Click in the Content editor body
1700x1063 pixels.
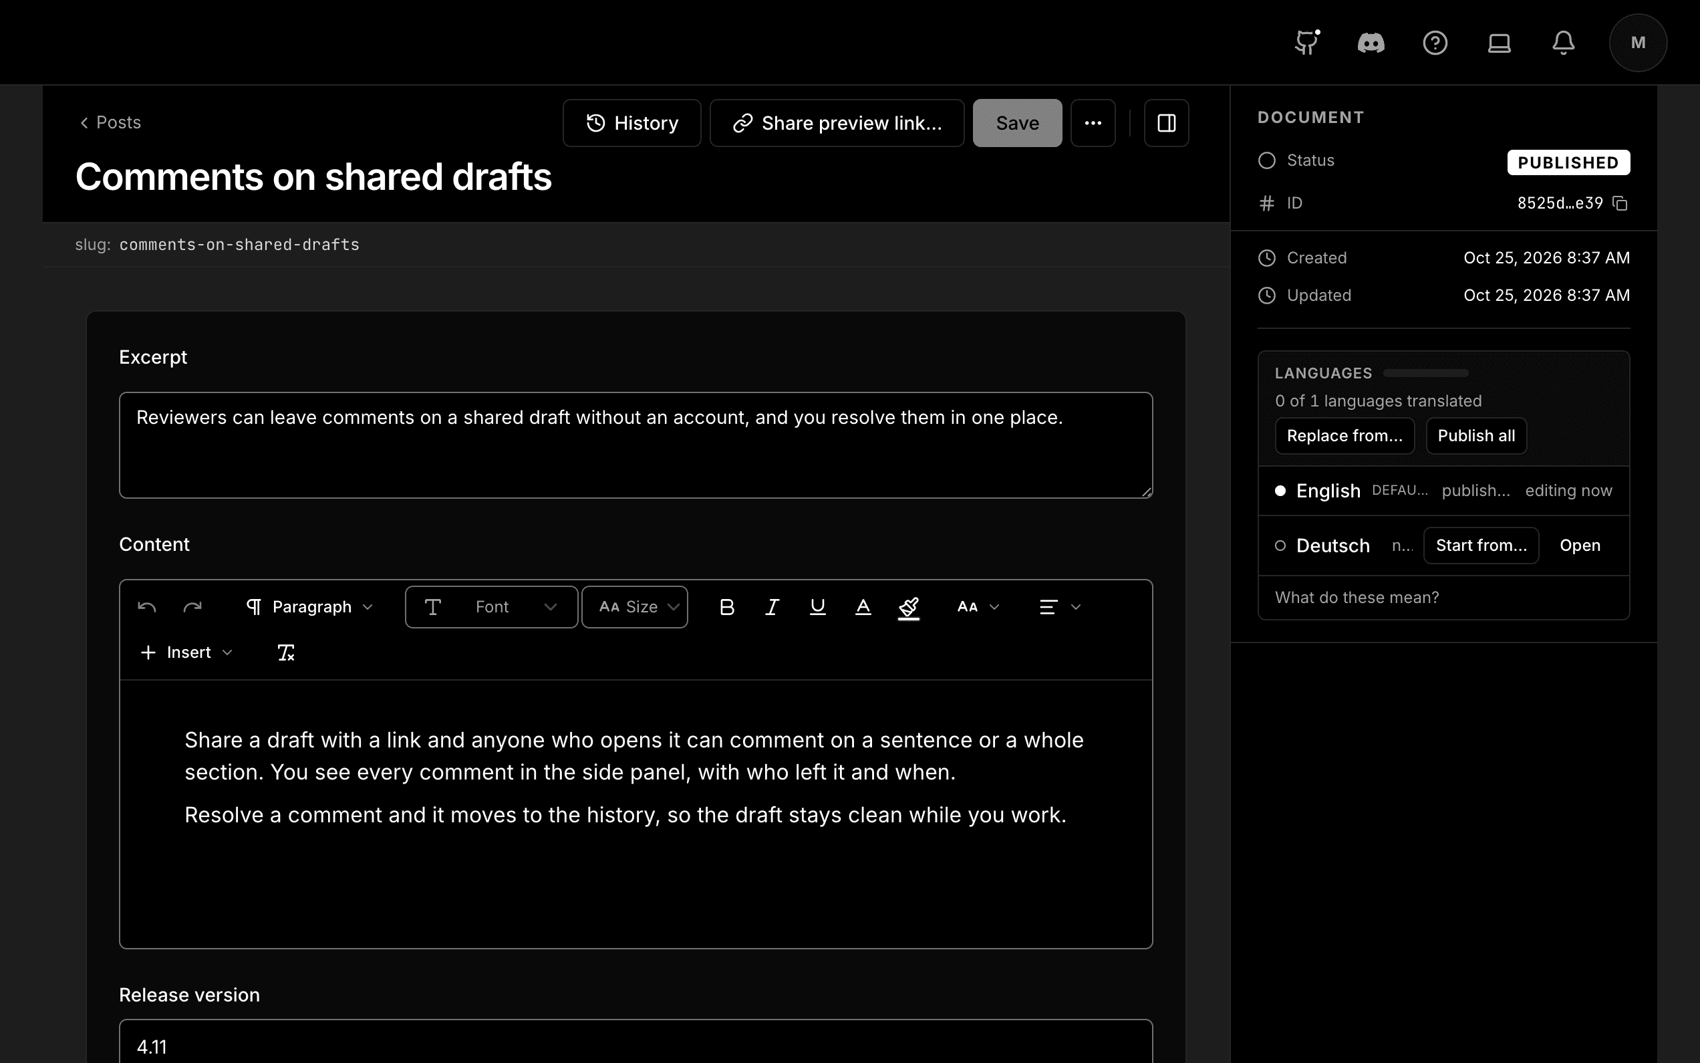point(635,814)
